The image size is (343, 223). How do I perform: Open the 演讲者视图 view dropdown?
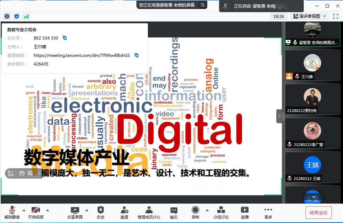click(x=309, y=16)
